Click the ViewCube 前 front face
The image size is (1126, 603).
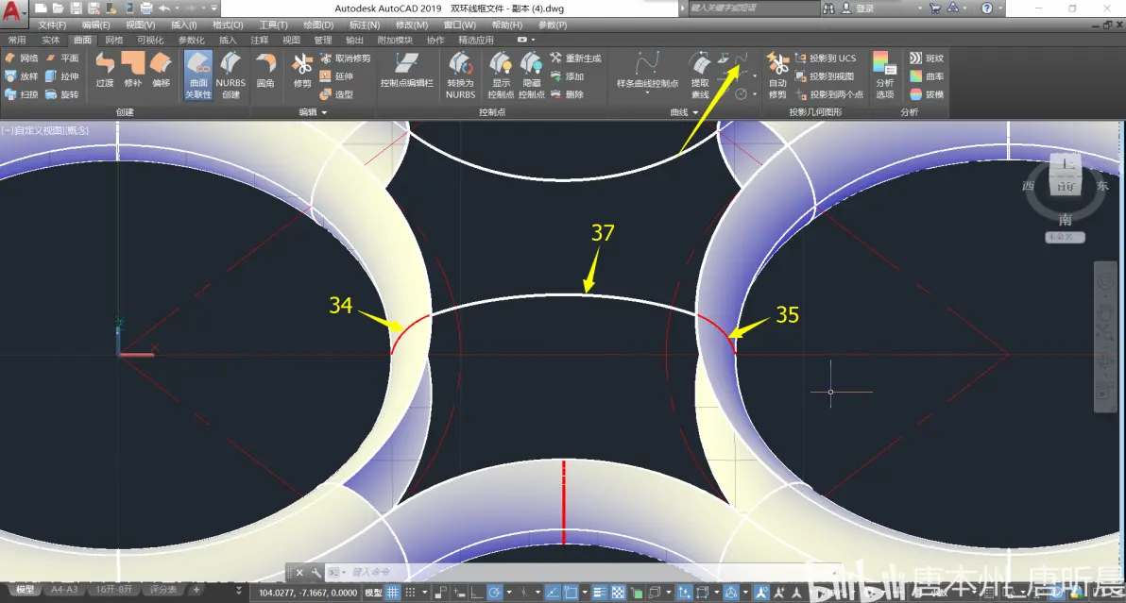pyautogui.click(x=1065, y=185)
